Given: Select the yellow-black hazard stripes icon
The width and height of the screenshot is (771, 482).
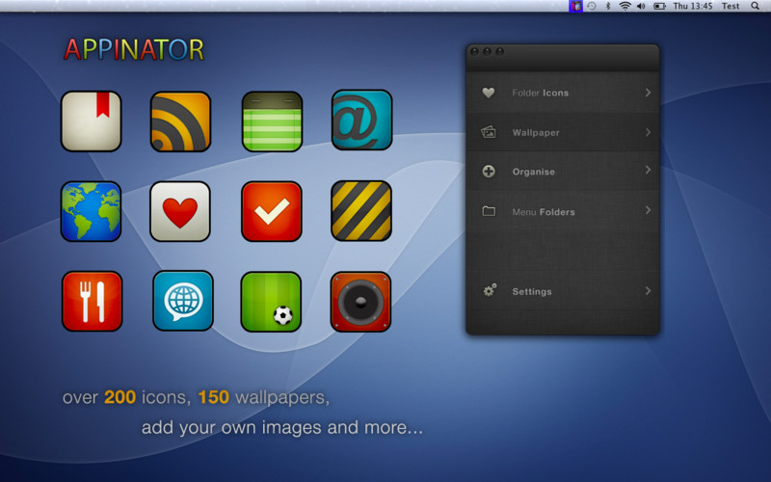Looking at the screenshot, I should [x=361, y=210].
